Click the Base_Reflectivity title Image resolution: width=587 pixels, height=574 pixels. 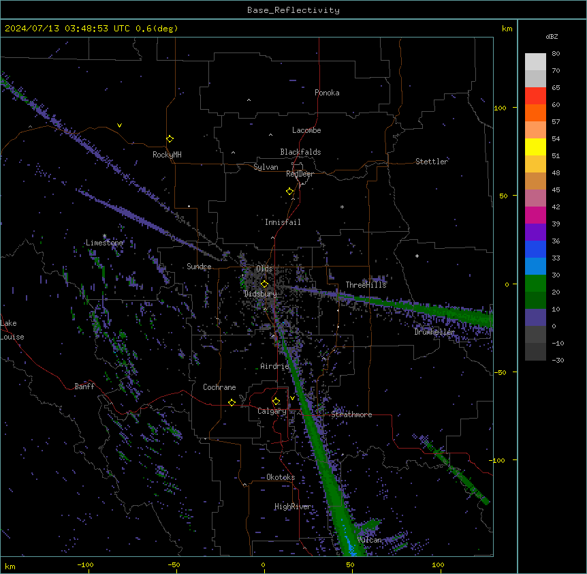click(x=293, y=10)
